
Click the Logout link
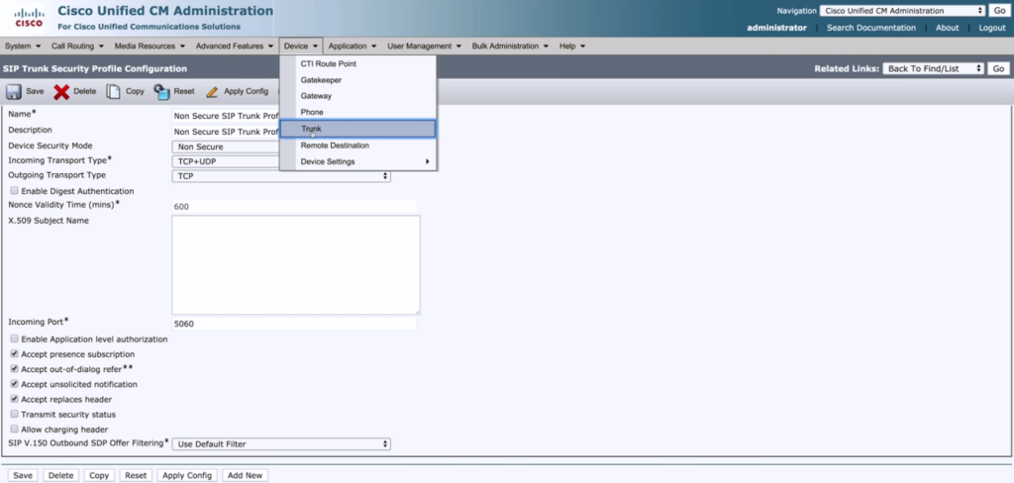[x=992, y=28]
